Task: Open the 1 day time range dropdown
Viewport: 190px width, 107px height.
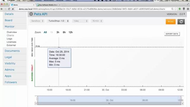Action: click(x=80, y=21)
